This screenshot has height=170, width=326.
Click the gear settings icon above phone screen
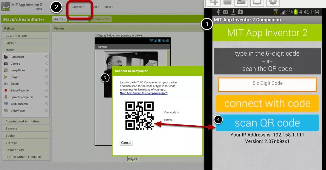coord(273,2)
